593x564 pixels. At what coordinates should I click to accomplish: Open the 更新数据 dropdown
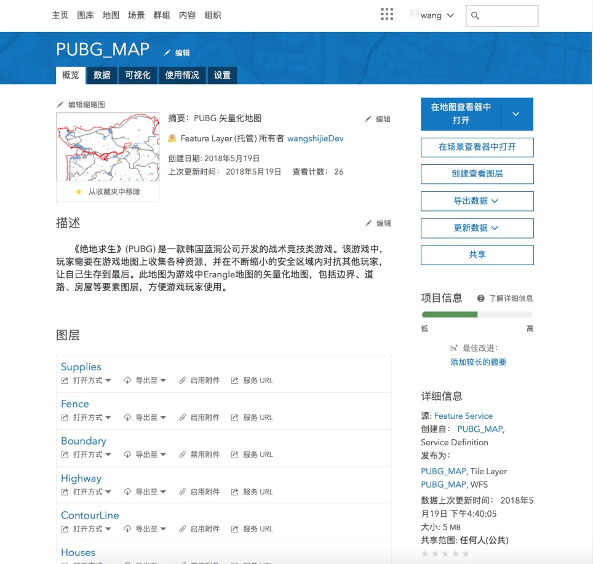click(477, 228)
